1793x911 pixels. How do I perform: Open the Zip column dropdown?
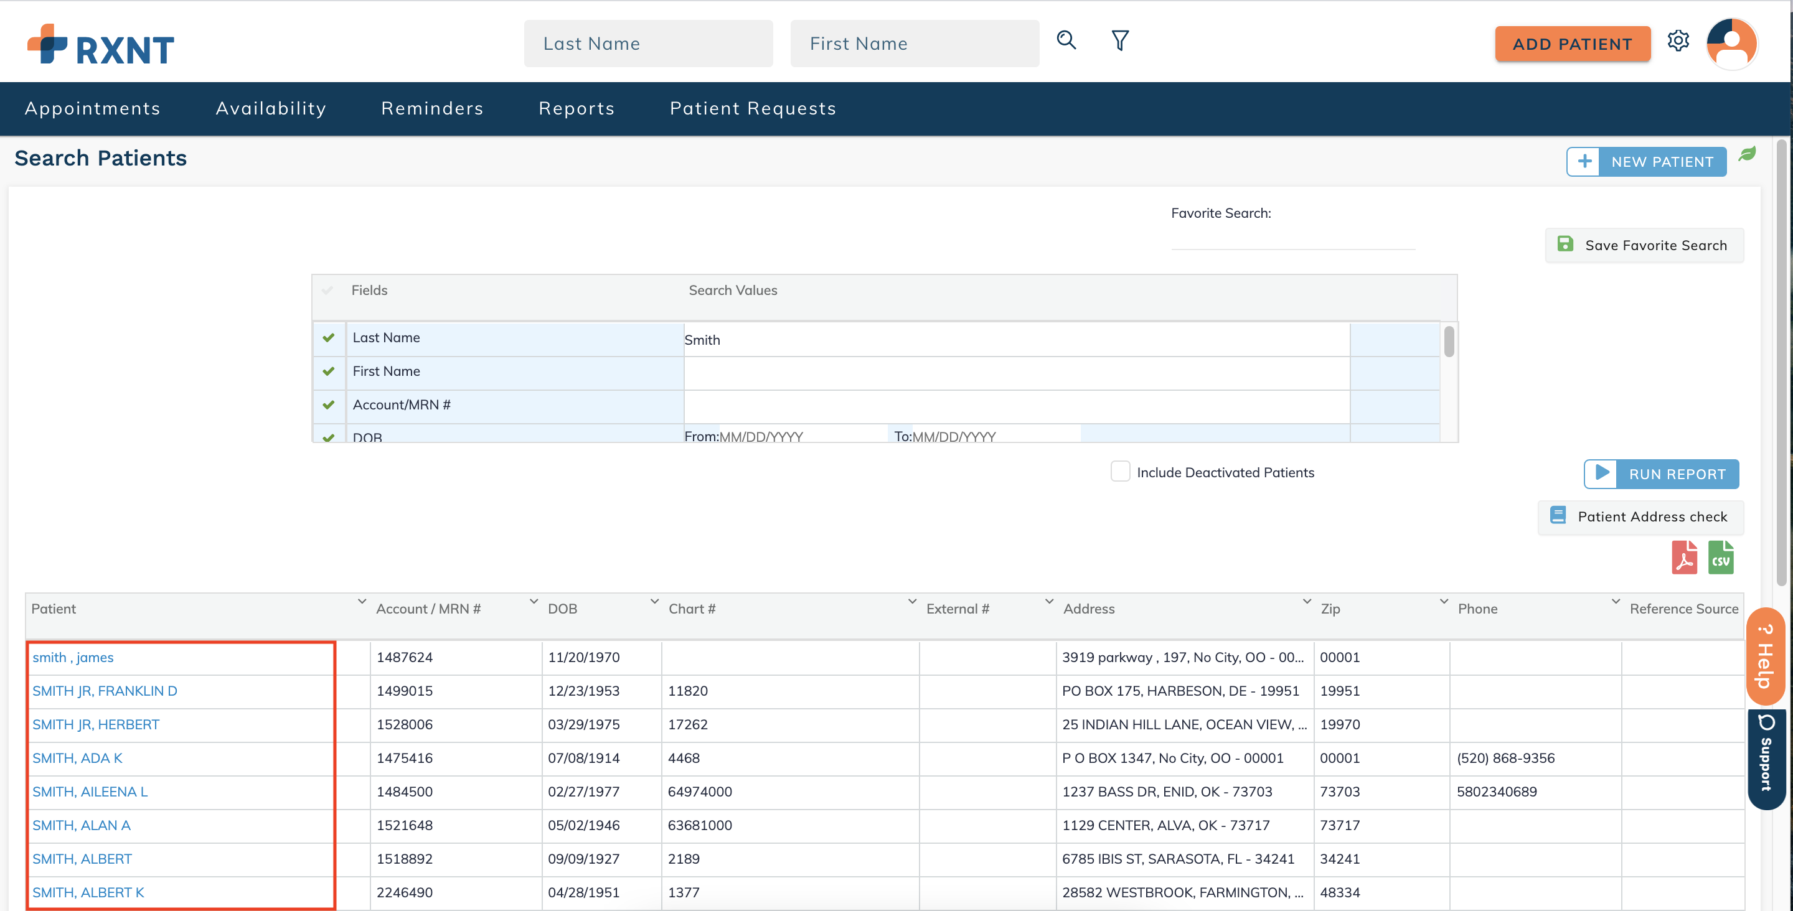(x=1444, y=601)
